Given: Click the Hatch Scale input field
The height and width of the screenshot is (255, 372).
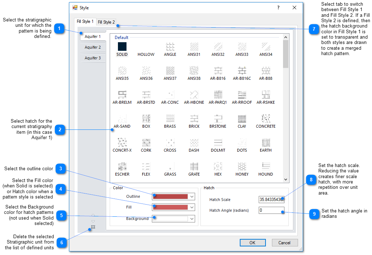Looking at the screenshot, I should click(271, 200).
